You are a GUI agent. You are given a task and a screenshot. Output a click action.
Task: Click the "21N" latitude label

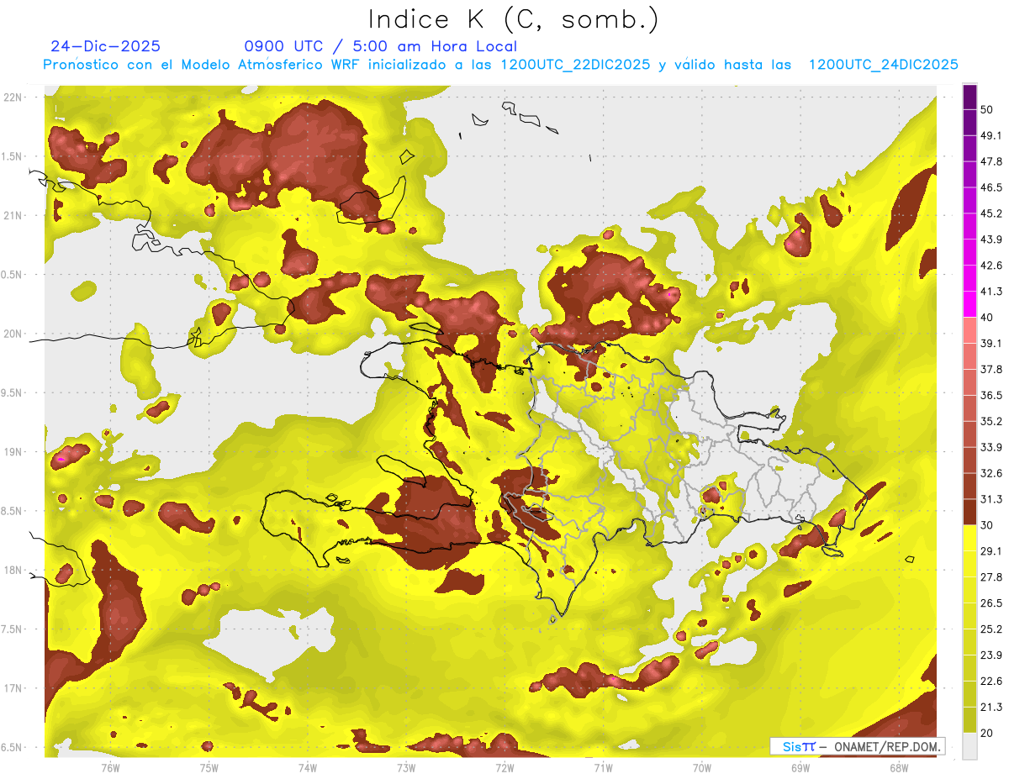tap(13, 215)
